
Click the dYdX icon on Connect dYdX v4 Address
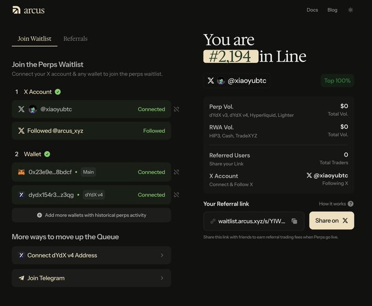point(21,255)
